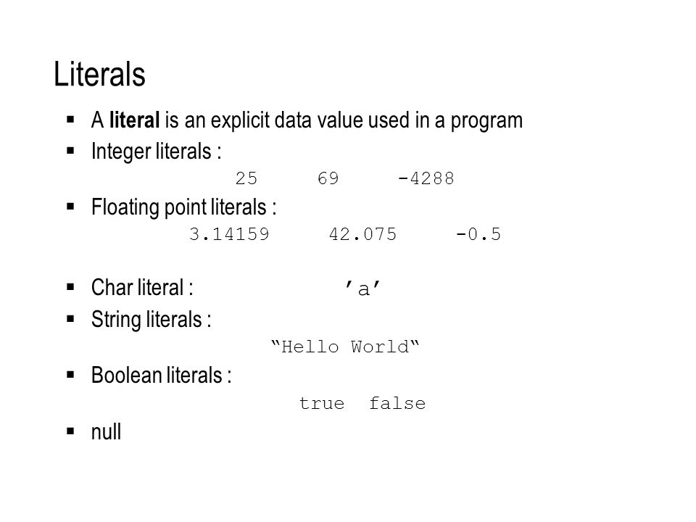The width and height of the screenshot is (696, 522).
Task: Click the null bullet text
Action: coord(106,431)
